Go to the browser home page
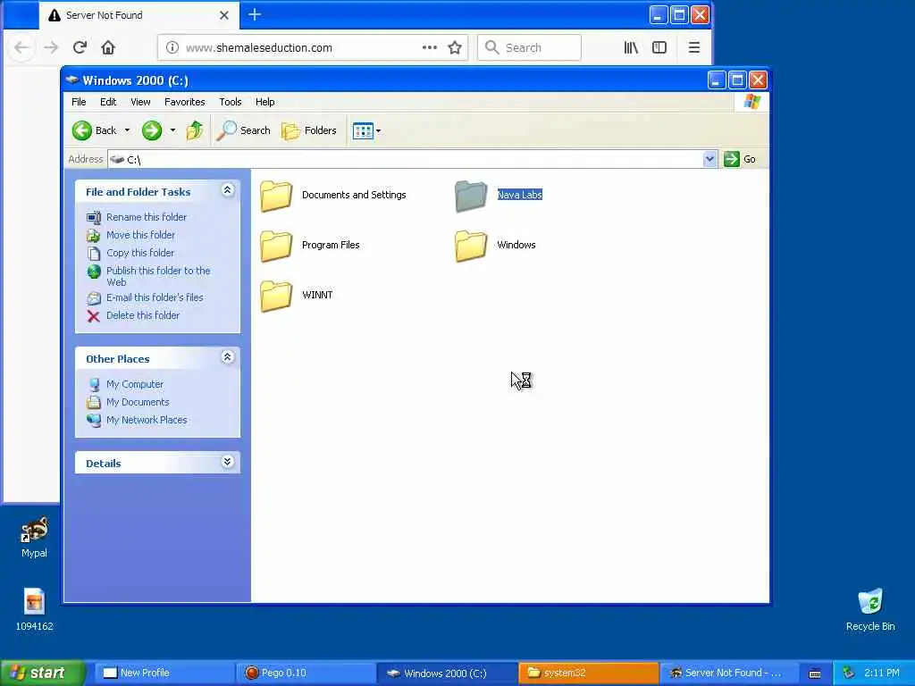Viewport: 915px width, 686px height. pyautogui.click(x=108, y=47)
